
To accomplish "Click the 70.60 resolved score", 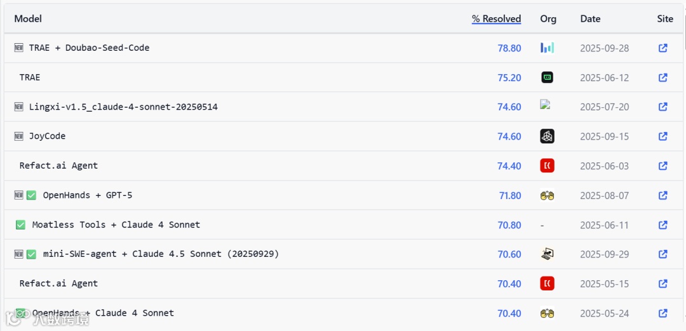I will 509,254.
